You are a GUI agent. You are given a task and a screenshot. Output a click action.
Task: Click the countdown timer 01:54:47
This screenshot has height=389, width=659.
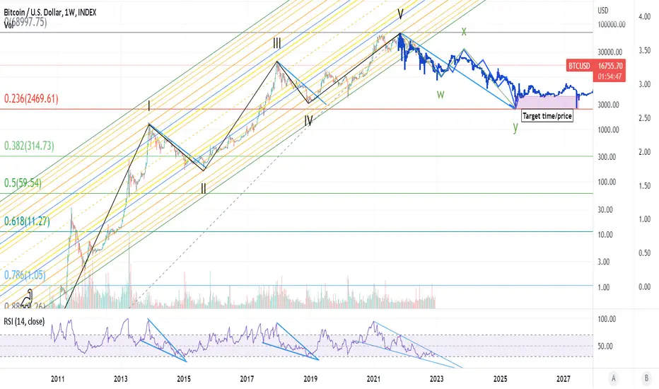tap(610, 76)
